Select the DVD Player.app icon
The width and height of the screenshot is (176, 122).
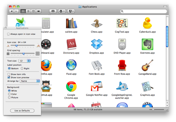pyautogui.click(x=122, y=44)
